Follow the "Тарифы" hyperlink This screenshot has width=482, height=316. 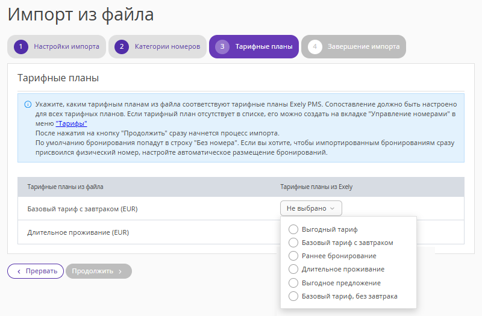(71, 123)
